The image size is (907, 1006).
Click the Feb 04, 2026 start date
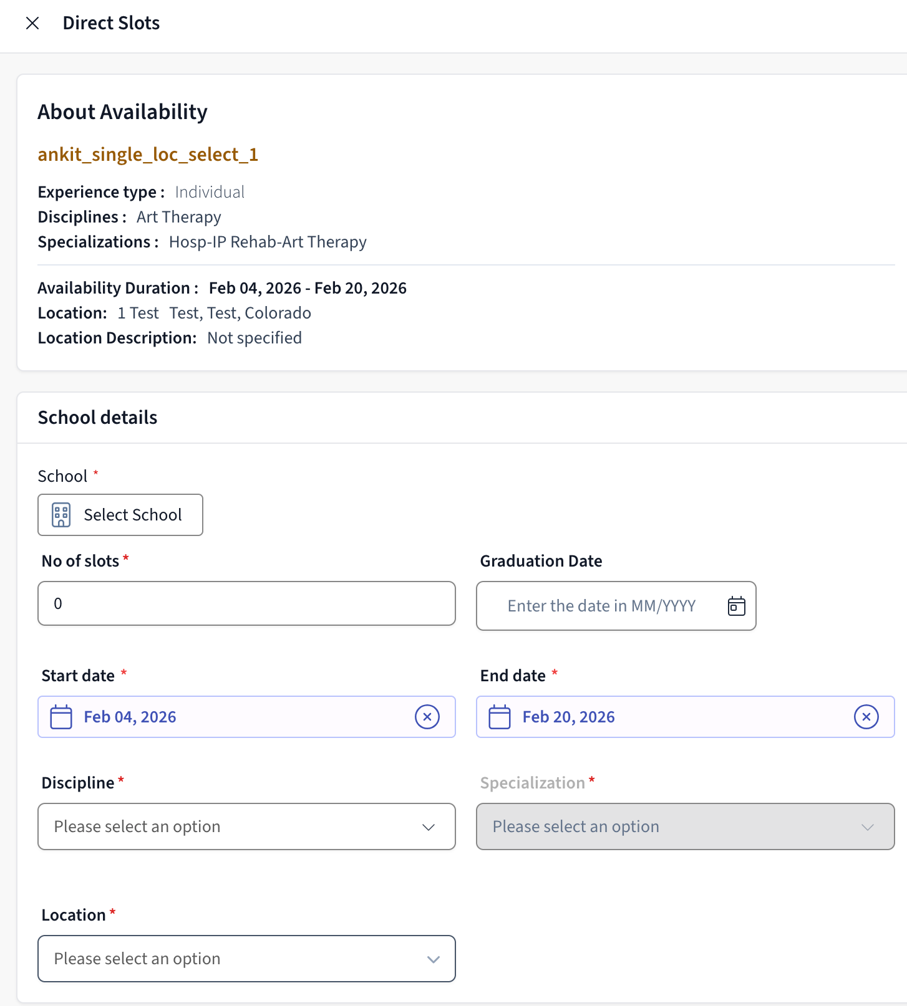point(130,717)
